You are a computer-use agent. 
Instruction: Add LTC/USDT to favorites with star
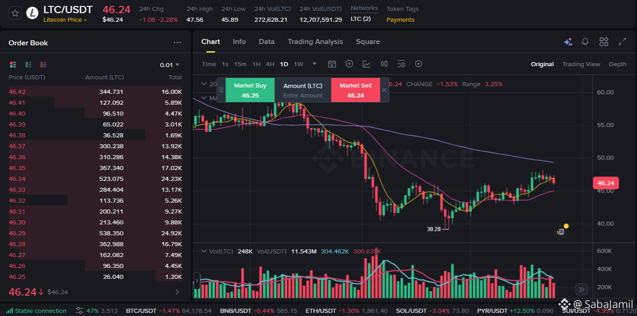[x=15, y=13]
